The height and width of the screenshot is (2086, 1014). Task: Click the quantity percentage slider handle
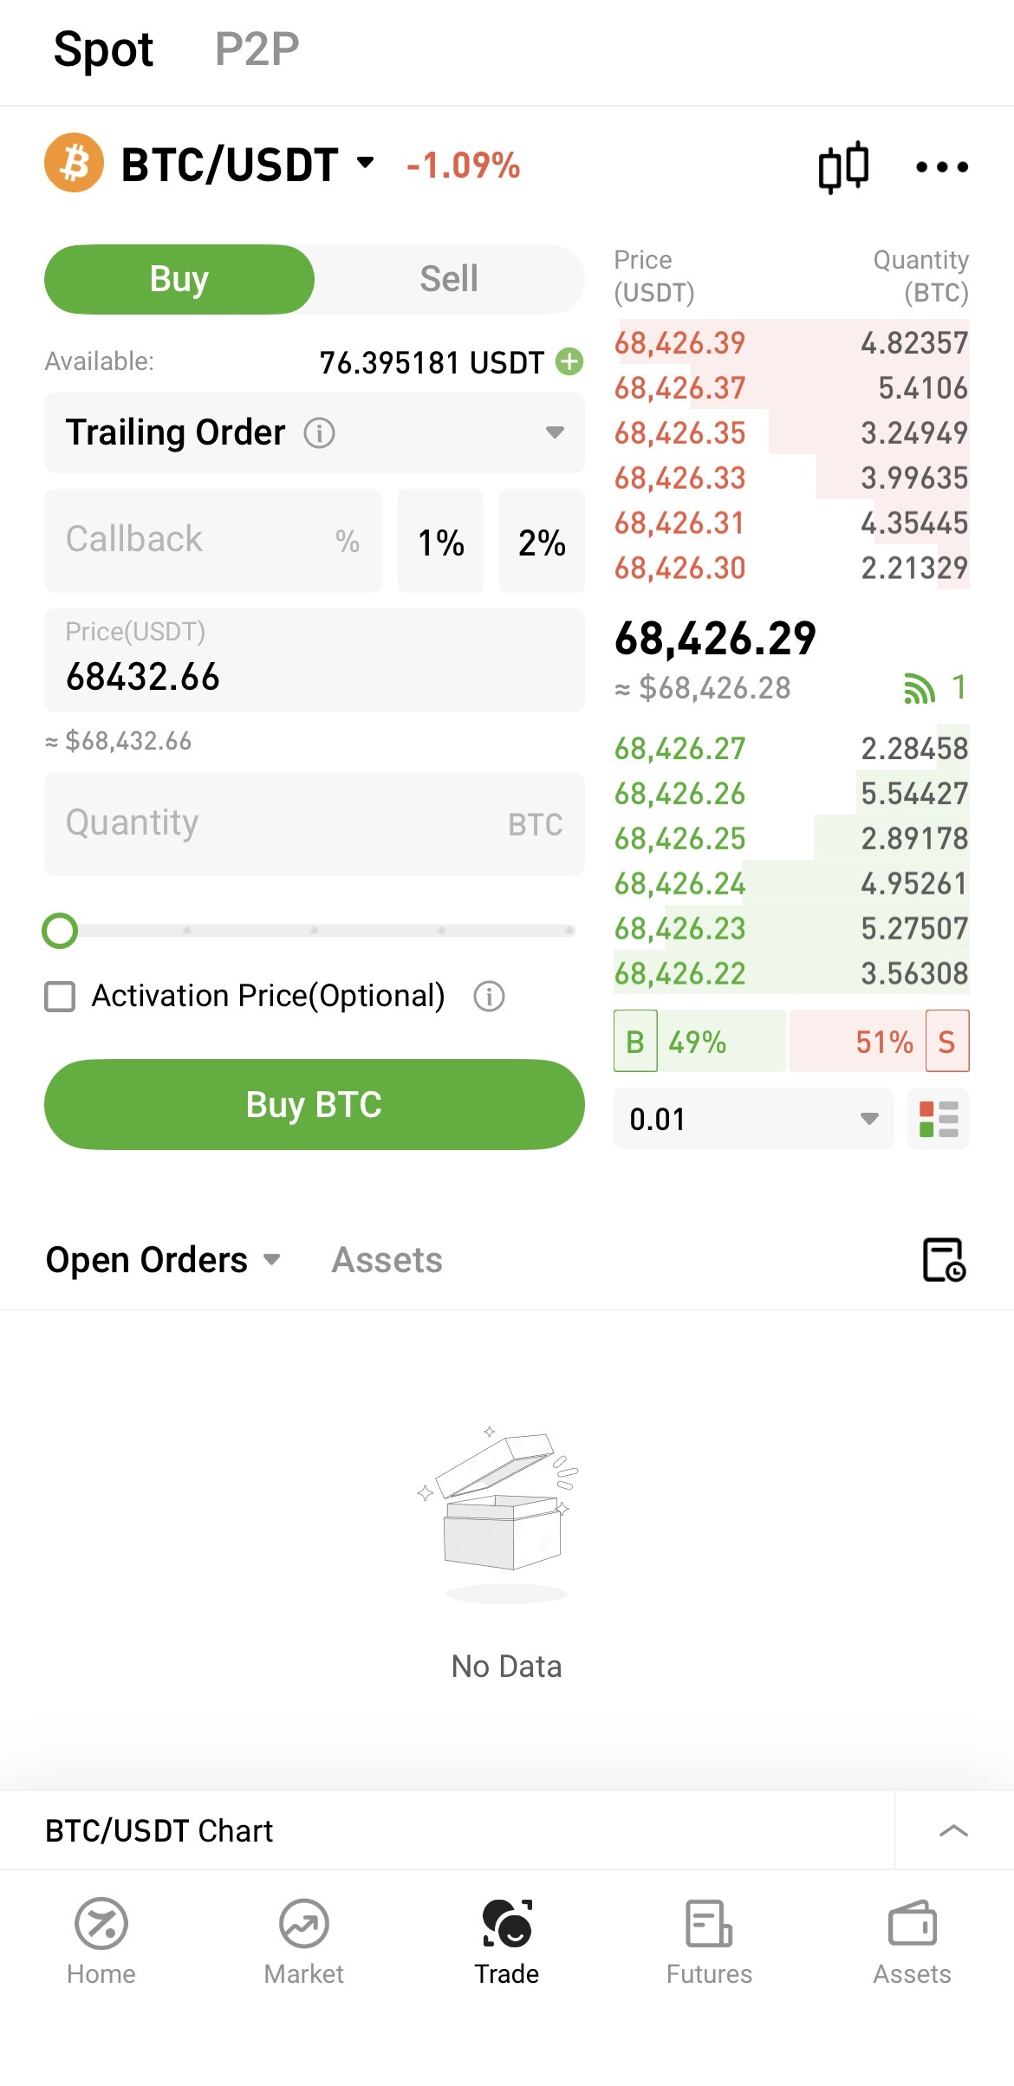[60, 931]
